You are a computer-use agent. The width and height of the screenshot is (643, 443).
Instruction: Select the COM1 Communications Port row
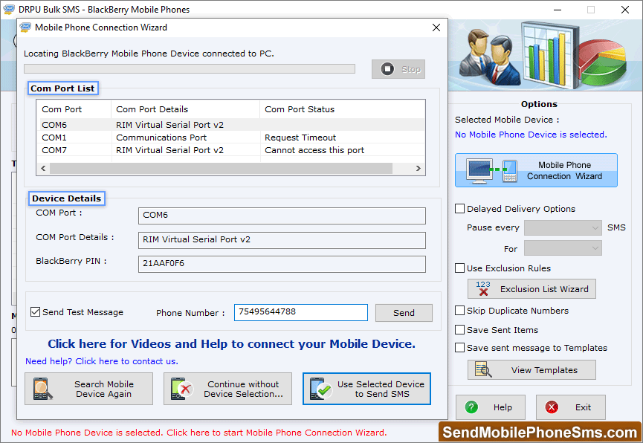230,138
